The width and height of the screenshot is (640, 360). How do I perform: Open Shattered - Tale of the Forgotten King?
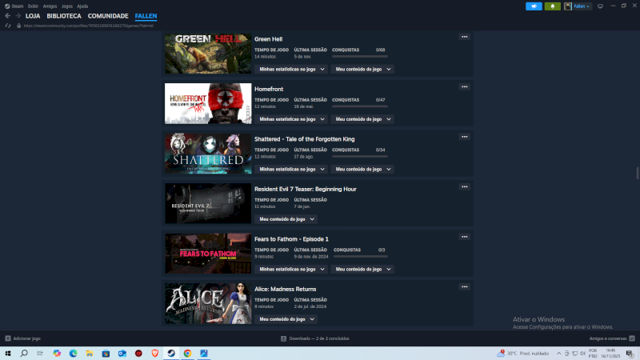coord(305,139)
